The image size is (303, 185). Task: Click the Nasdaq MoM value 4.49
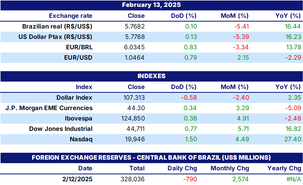pos(242,139)
